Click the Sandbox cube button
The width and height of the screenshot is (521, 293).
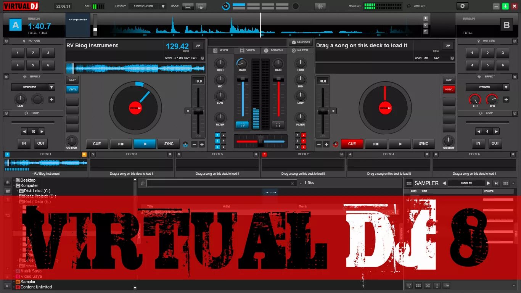pos(300,42)
